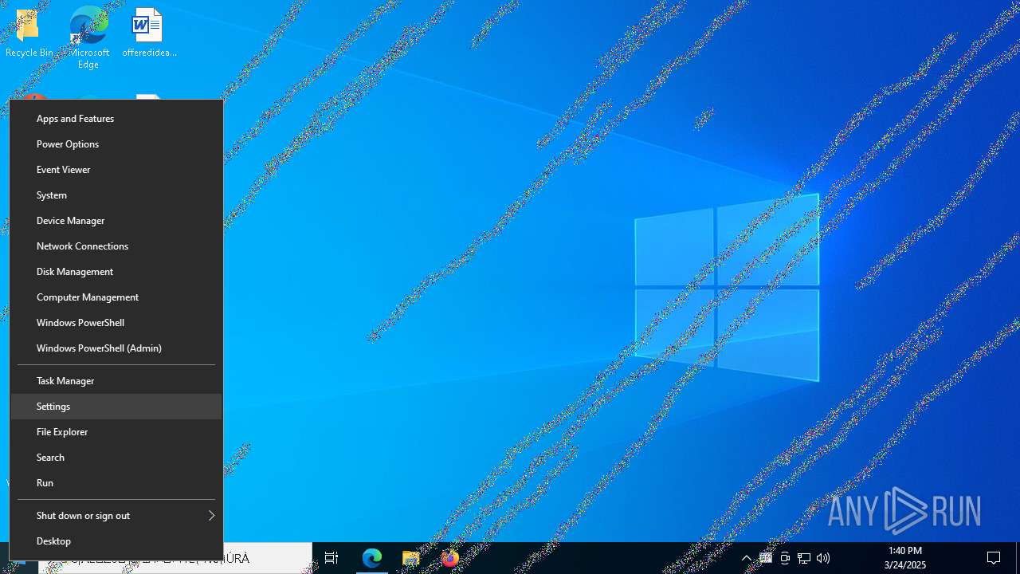Open File Explorer taskbar icon
Viewport: 1020px width, 574px height.
[410, 558]
